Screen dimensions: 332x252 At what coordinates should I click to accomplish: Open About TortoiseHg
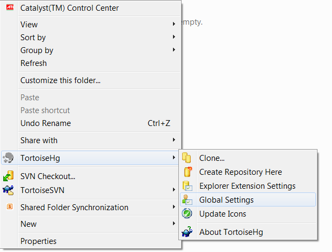[248, 232]
